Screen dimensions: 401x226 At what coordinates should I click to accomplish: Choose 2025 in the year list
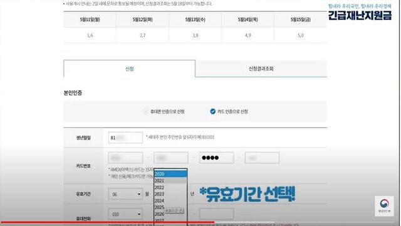(x=159, y=207)
